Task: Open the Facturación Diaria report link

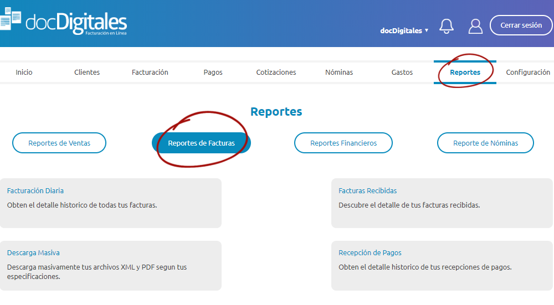Action: pyautogui.click(x=35, y=190)
